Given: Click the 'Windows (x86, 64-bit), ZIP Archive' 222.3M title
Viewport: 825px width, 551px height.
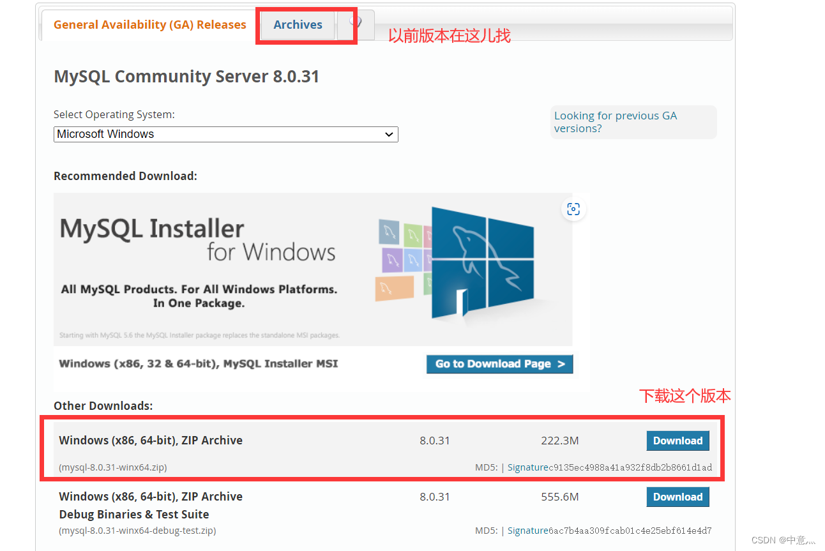Looking at the screenshot, I should point(151,441).
